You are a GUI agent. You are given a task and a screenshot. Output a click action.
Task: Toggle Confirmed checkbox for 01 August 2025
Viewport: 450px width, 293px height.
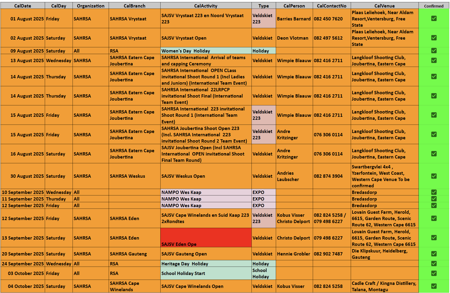(x=434, y=18)
